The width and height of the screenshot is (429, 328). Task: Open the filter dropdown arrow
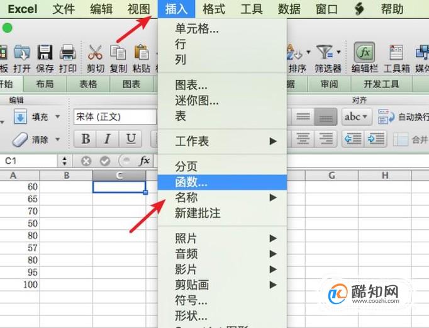tap(338, 52)
